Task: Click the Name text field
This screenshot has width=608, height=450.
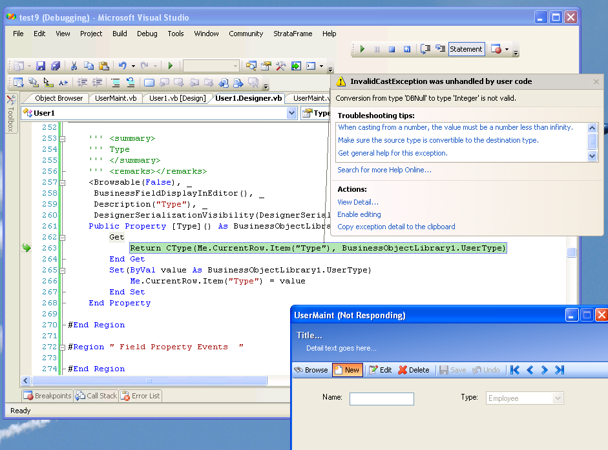Action: tap(381, 399)
